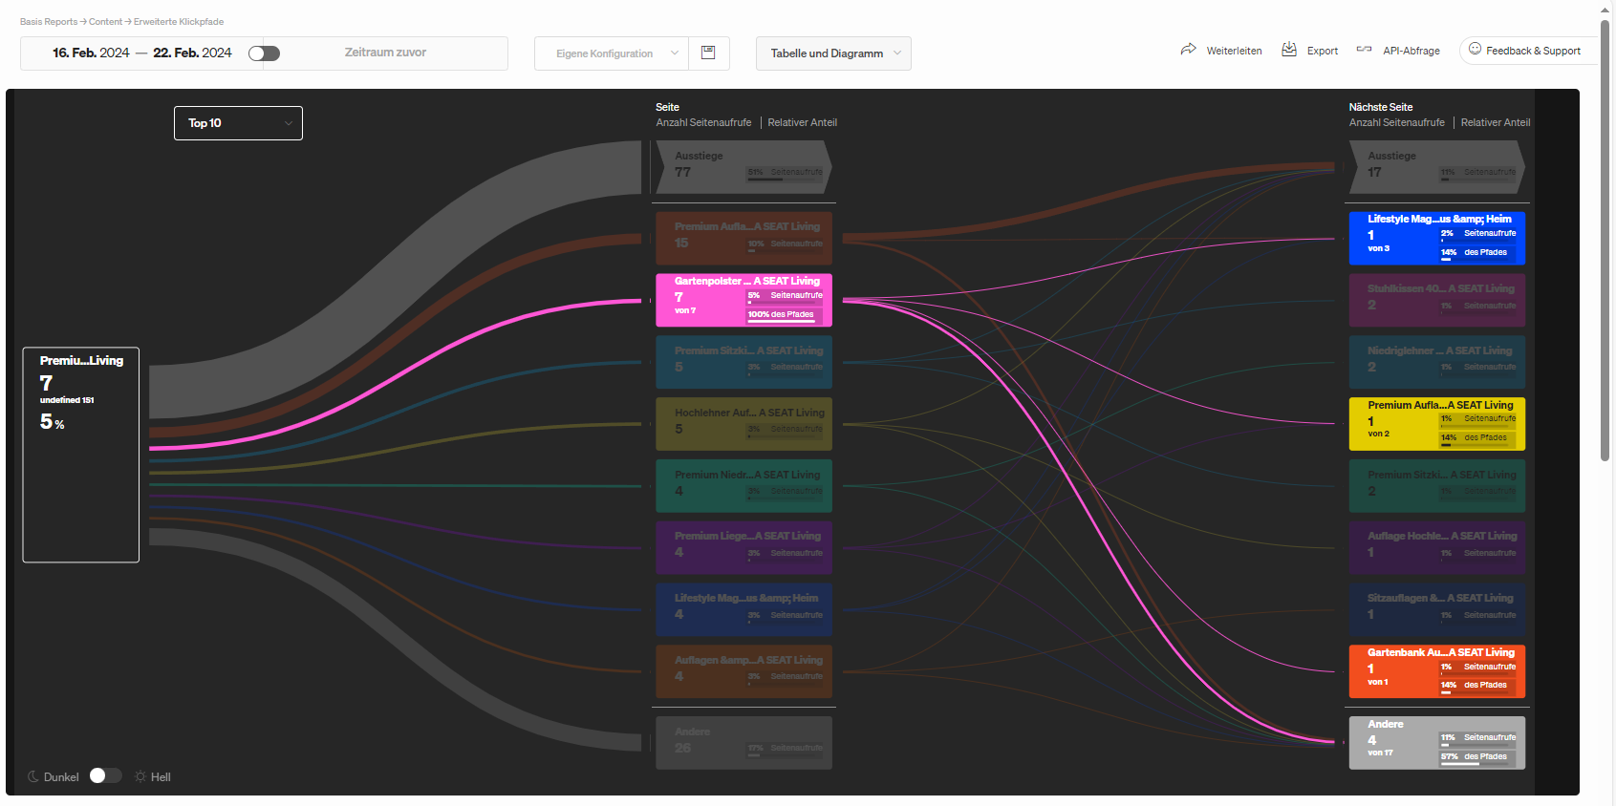Viewport: 1616px width, 806px height.
Task: Open the Top 10 dropdown
Action: click(x=238, y=123)
